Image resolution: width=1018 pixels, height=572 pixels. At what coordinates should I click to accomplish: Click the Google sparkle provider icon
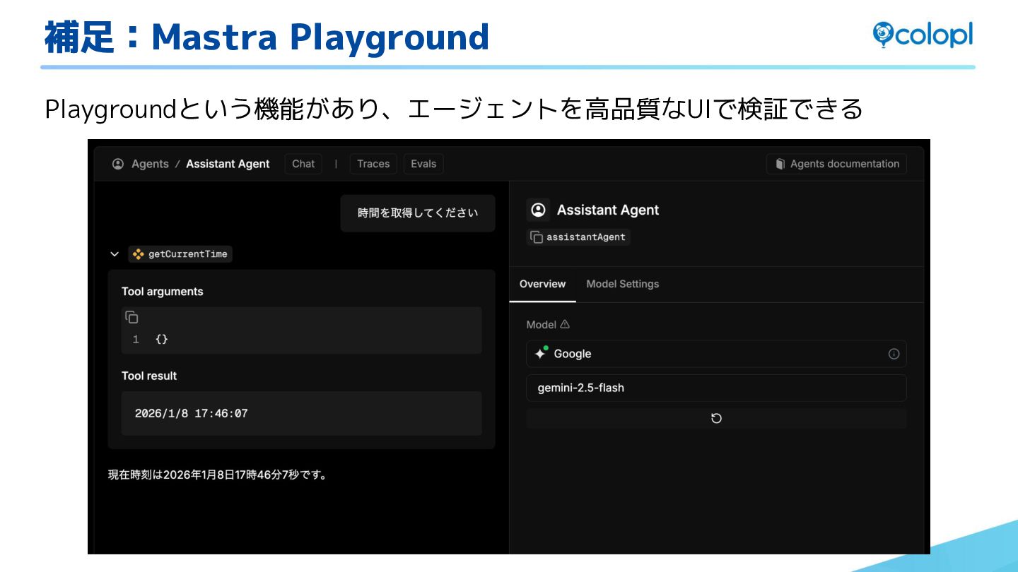[x=542, y=353]
